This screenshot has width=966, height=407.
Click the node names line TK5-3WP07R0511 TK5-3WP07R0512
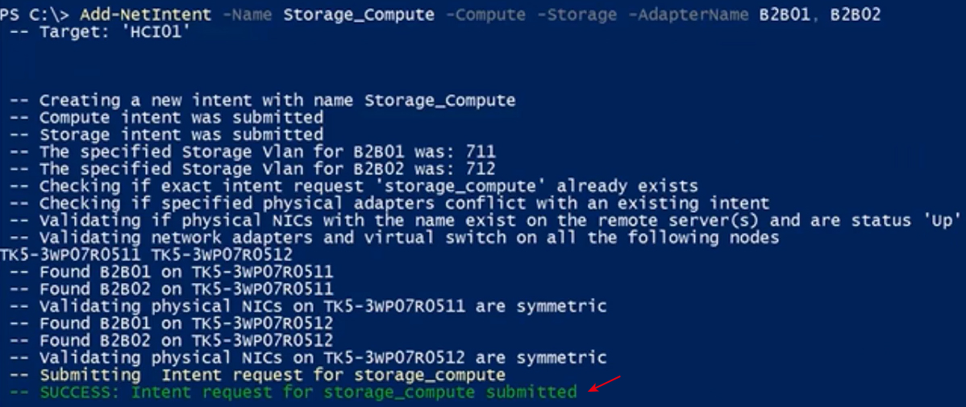[x=147, y=255]
